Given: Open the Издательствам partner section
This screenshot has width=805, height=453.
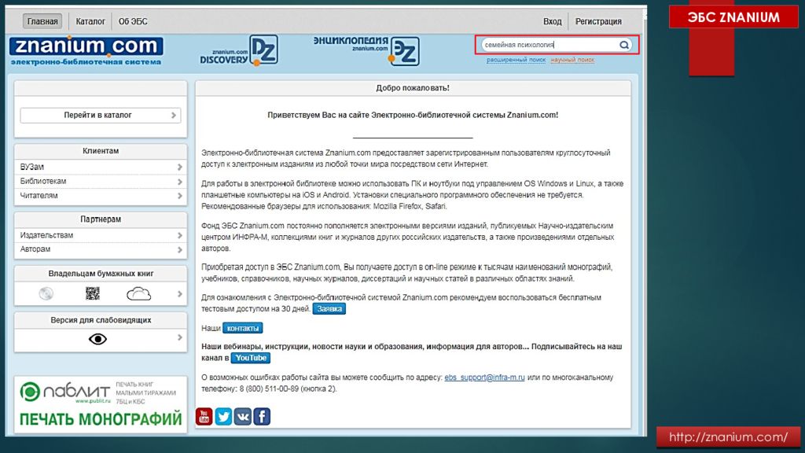Looking at the screenshot, I should point(101,235).
